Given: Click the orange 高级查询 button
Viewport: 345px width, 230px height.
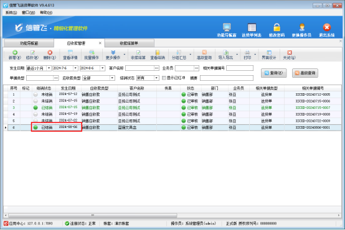Looking at the screenshot, I should [305, 73].
